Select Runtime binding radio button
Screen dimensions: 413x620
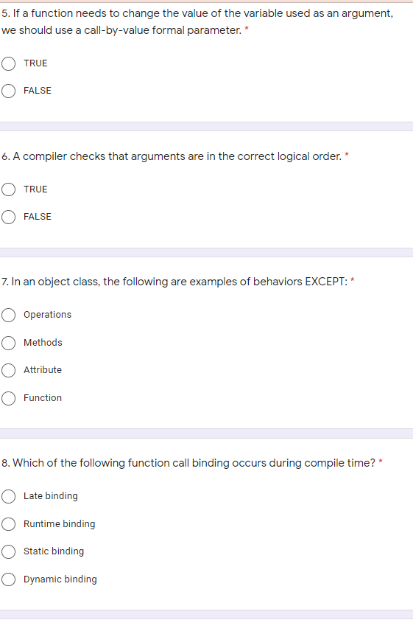8,524
